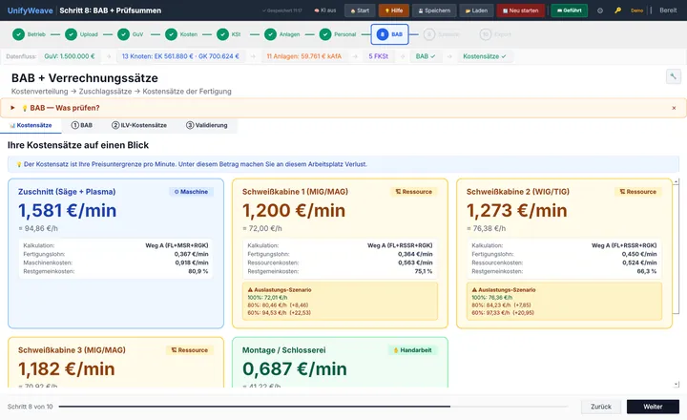Click the 11 Anlagen kAfA chip

click(x=303, y=56)
